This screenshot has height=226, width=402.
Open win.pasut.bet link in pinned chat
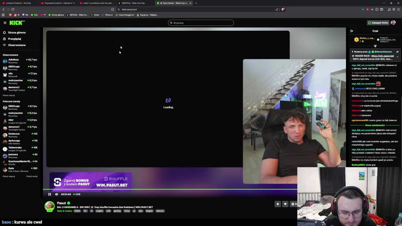383,56
